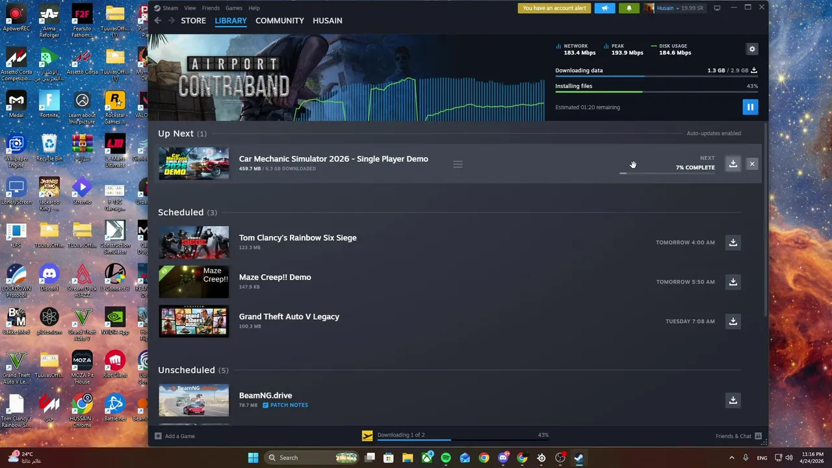Click Add a Game button

[x=175, y=436]
